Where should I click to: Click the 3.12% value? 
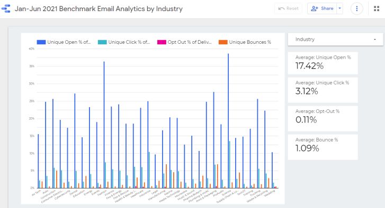pyautogui.click(x=307, y=91)
